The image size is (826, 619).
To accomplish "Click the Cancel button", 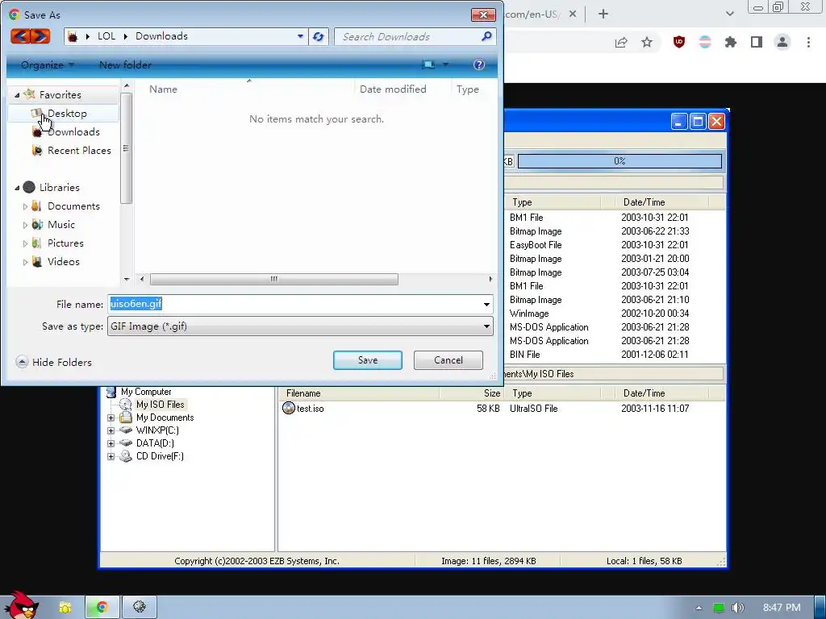I will [x=448, y=360].
